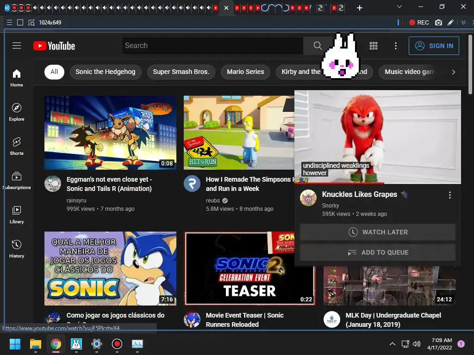This screenshot has width=474, height=355.
Task: Open the Qual a melhor maneira Sonic thumbnail
Action: coord(110,269)
